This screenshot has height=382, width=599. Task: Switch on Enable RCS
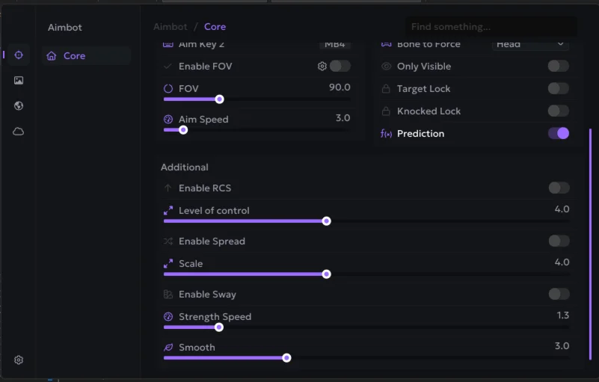click(x=558, y=188)
